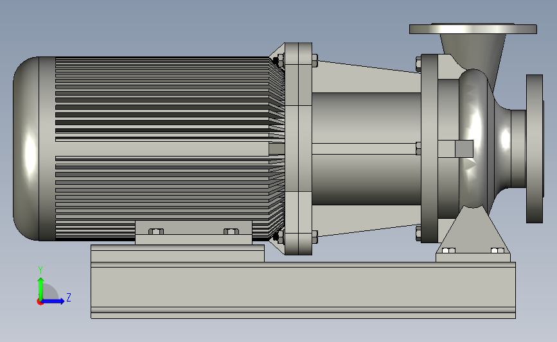Select the finned electric motor housing
Image resolution: width=557 pixels, height=342 pixels.
tap(162, 148)
